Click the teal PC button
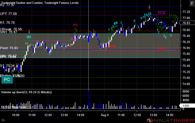Viewport: 195px width, 123px height. point(7,80)
